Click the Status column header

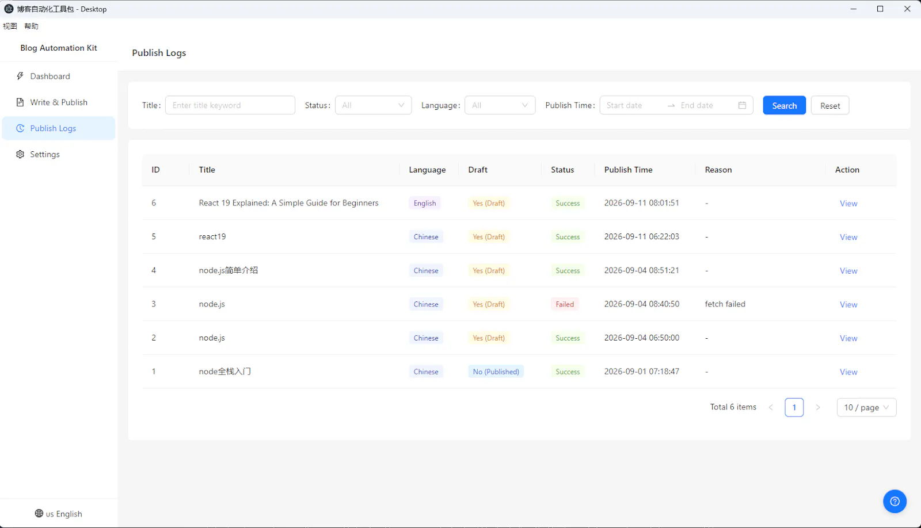click(562, 170)
